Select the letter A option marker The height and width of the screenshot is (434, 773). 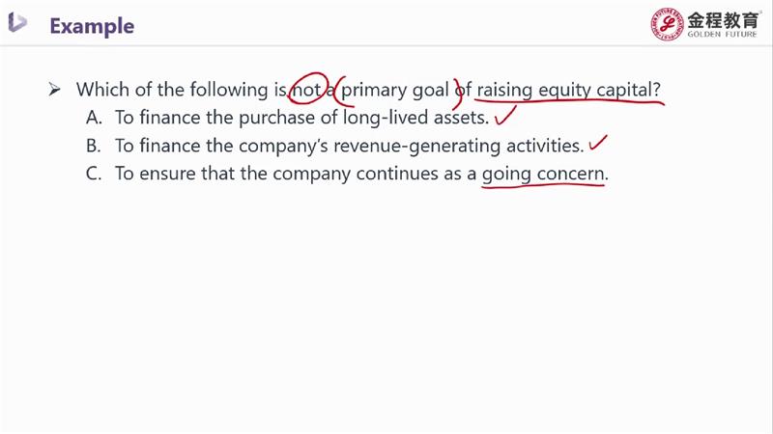94,119
